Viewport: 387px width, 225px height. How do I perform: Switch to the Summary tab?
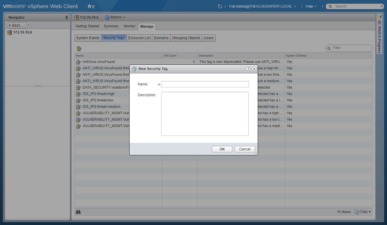point(111,26)
